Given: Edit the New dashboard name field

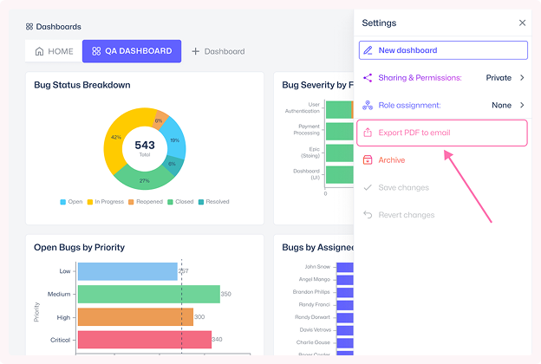Looking at the screenshot, I should 443,50.
